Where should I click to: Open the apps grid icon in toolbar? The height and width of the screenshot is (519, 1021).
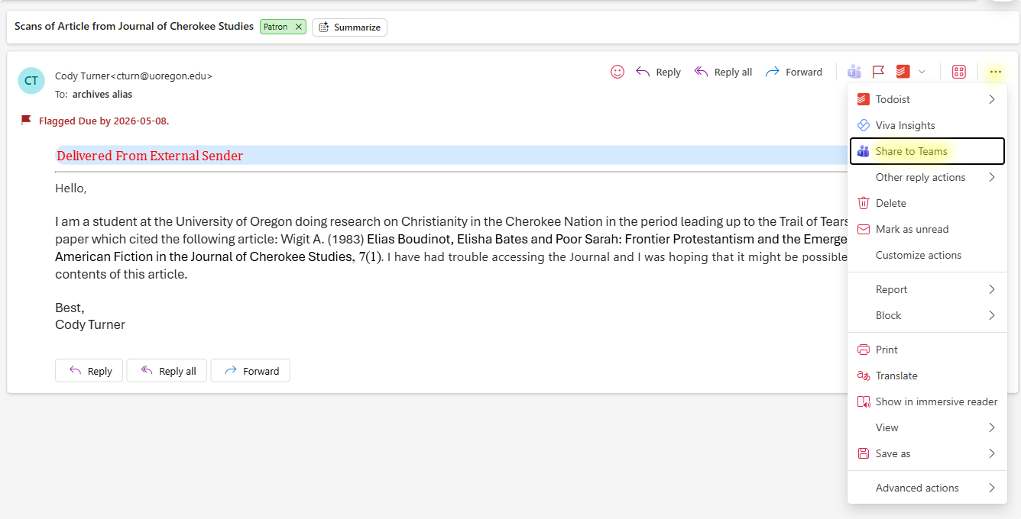958,72
